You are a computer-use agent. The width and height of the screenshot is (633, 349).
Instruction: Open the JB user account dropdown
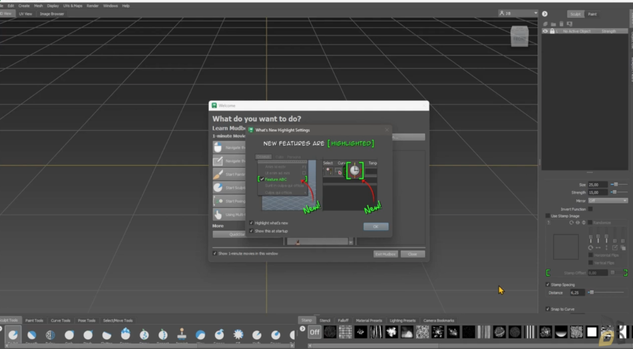tap(518, 14)
